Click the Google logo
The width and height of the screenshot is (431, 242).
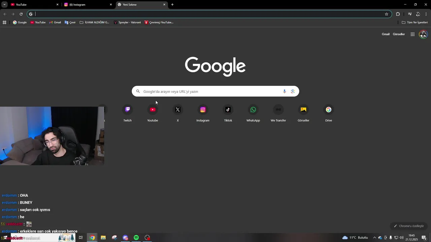point(215,66)
